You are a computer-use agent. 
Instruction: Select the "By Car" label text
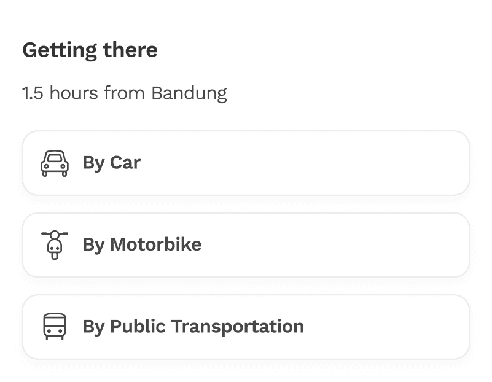click(111, 163)
